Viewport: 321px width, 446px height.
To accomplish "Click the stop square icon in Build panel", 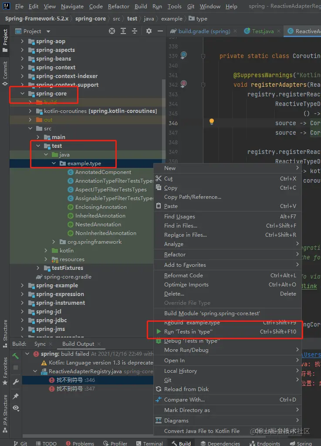I will tap(16, 368).
